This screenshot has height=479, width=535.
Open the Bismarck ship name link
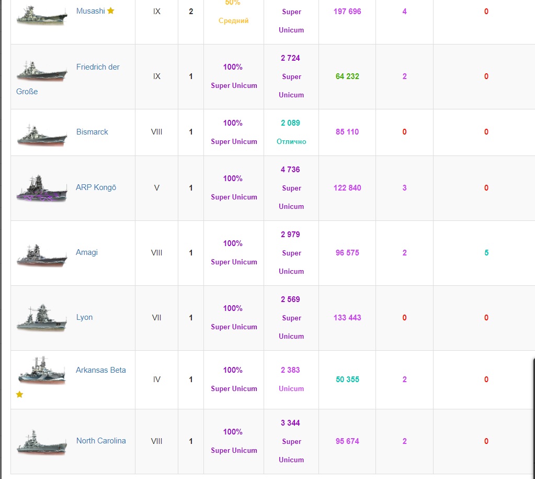tap(92, 132)
